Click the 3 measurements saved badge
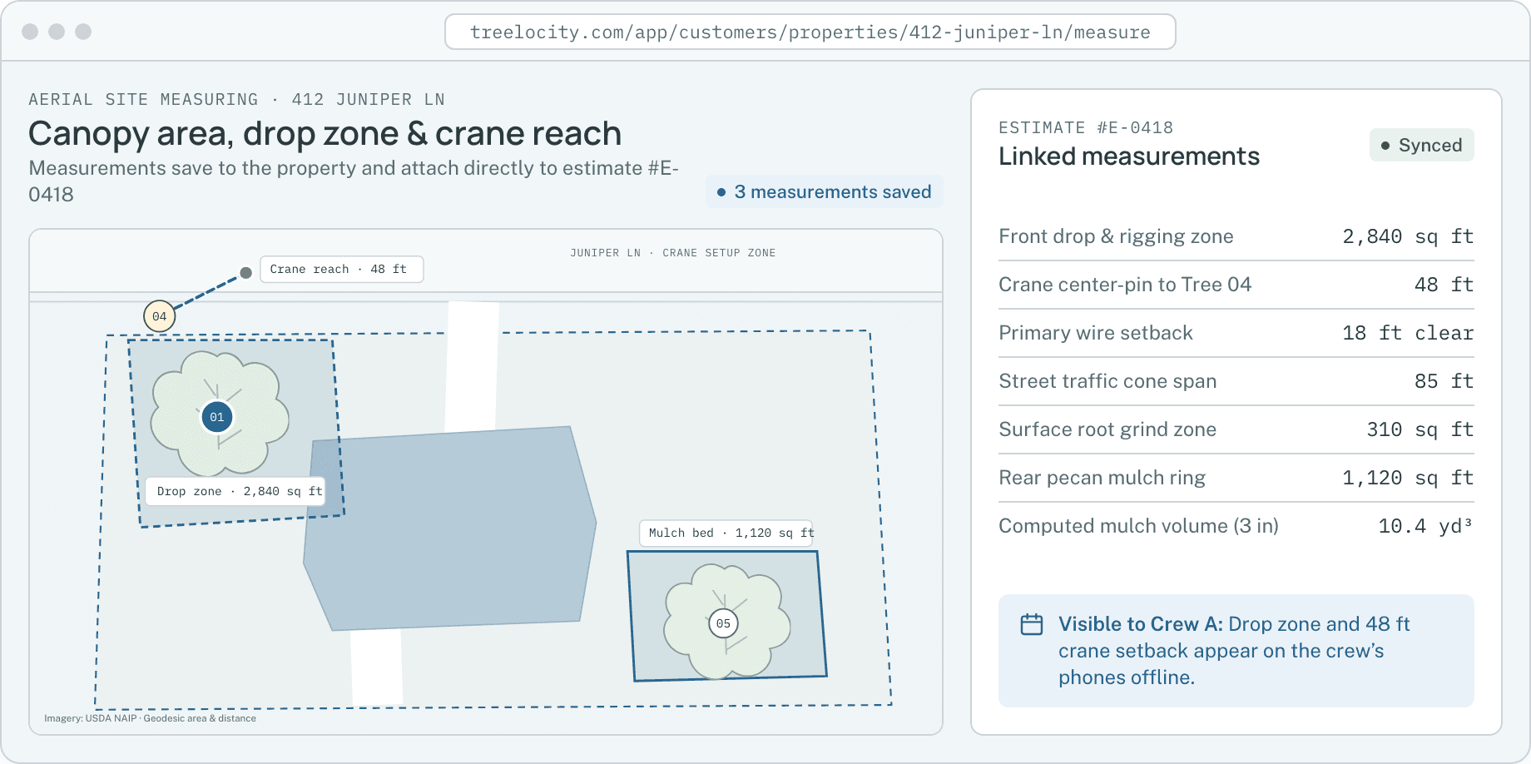Viewport: 1531px width, 764px height. [x=824, y=192]
